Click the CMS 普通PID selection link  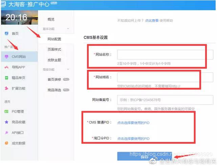[133, 123]
